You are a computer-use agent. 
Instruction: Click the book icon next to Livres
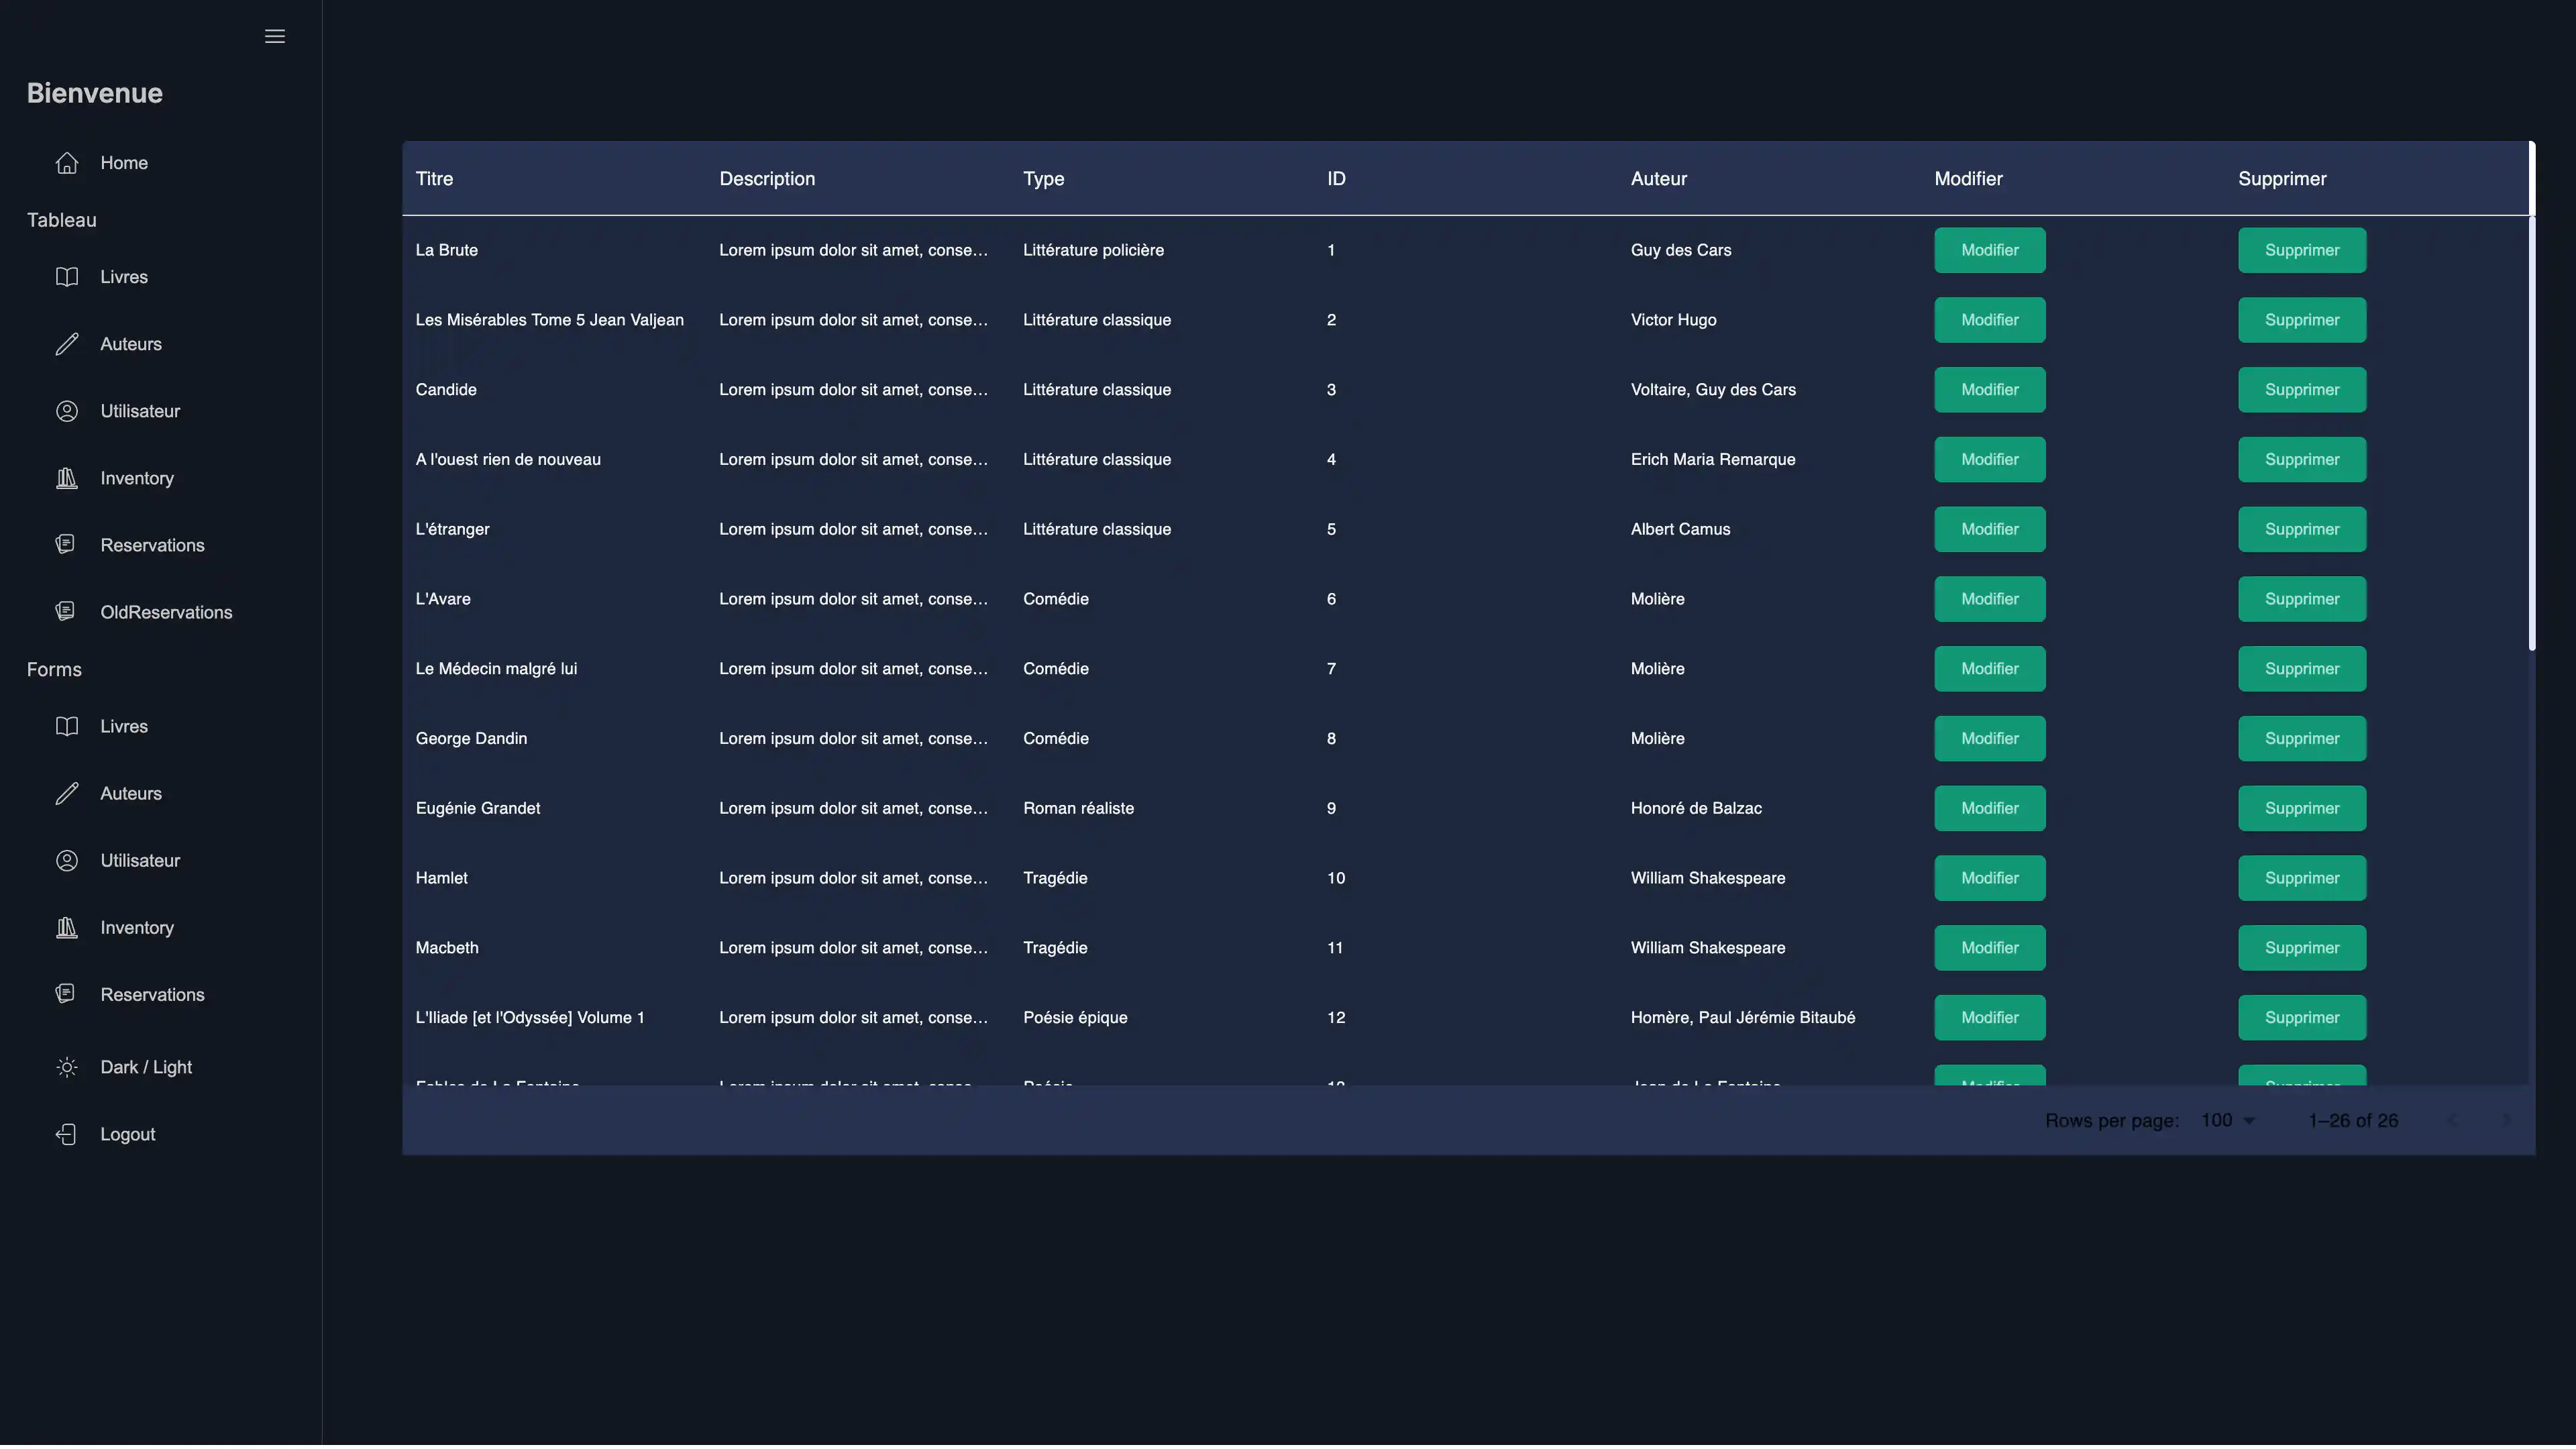coord(66,276)
